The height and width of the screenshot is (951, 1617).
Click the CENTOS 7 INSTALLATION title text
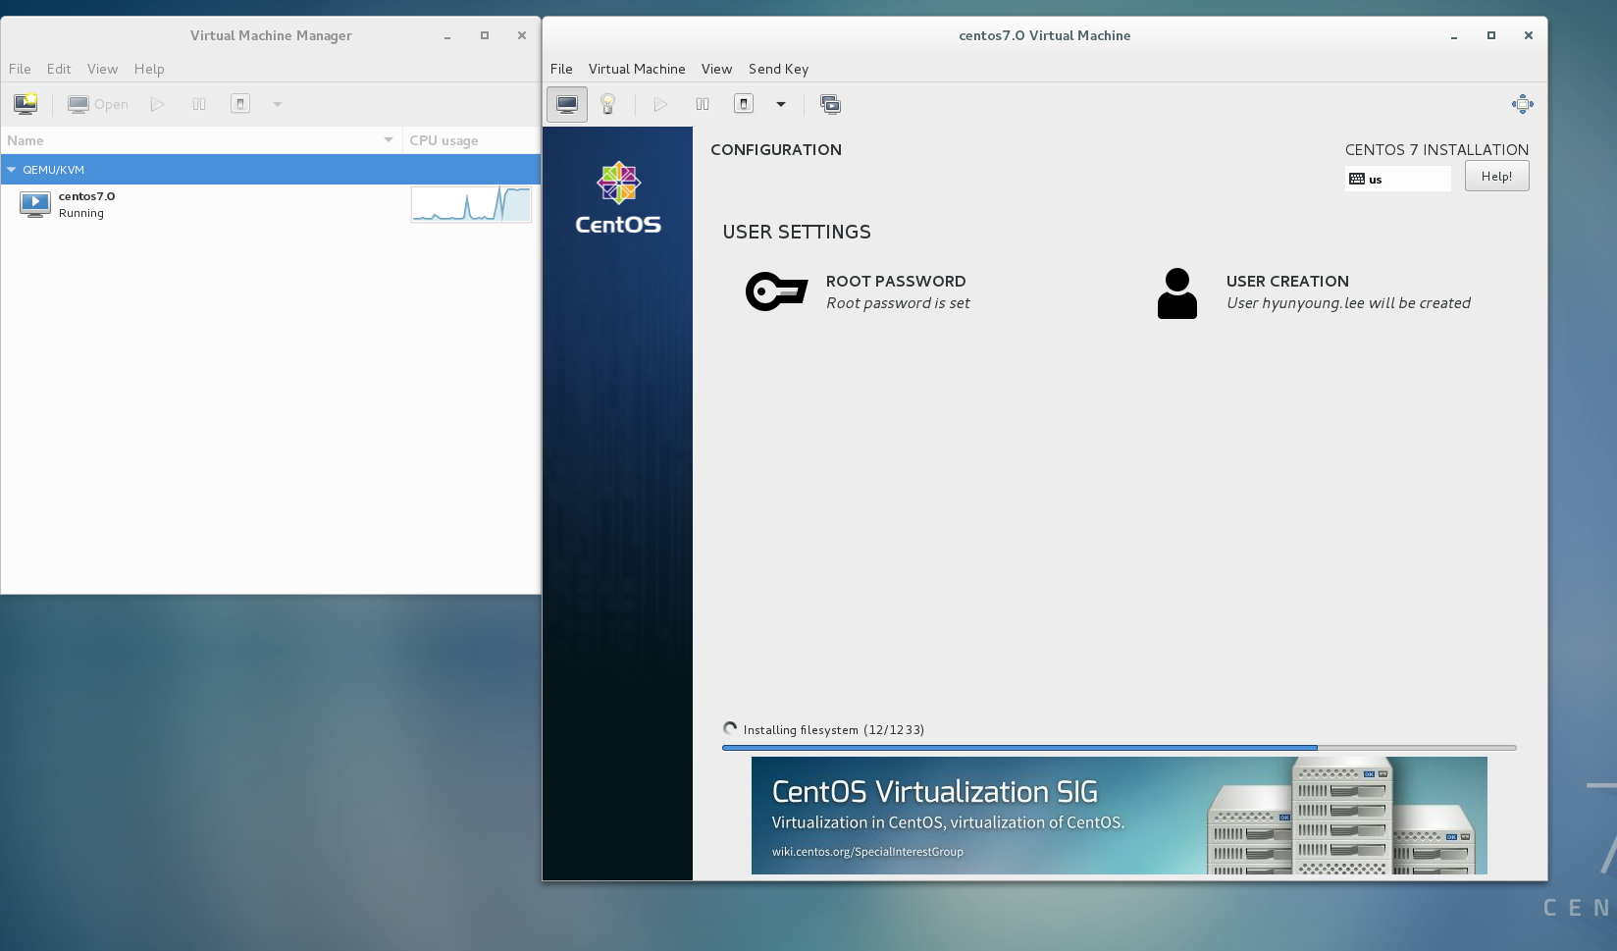point(1436,150)
